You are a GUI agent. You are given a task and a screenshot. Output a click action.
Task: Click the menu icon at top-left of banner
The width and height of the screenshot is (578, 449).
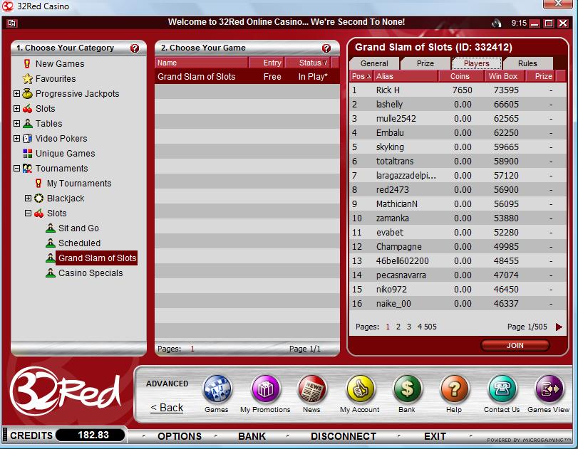[12, 23]
